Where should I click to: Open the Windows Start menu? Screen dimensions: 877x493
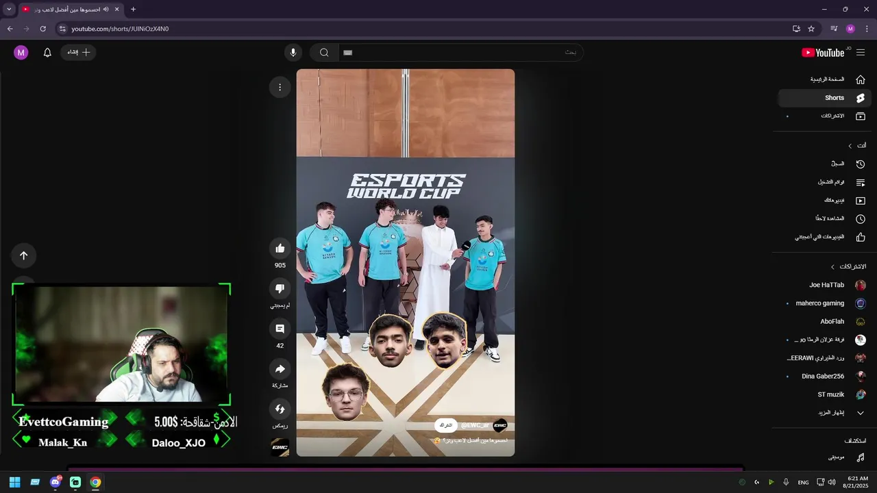[x=14, y=483]
